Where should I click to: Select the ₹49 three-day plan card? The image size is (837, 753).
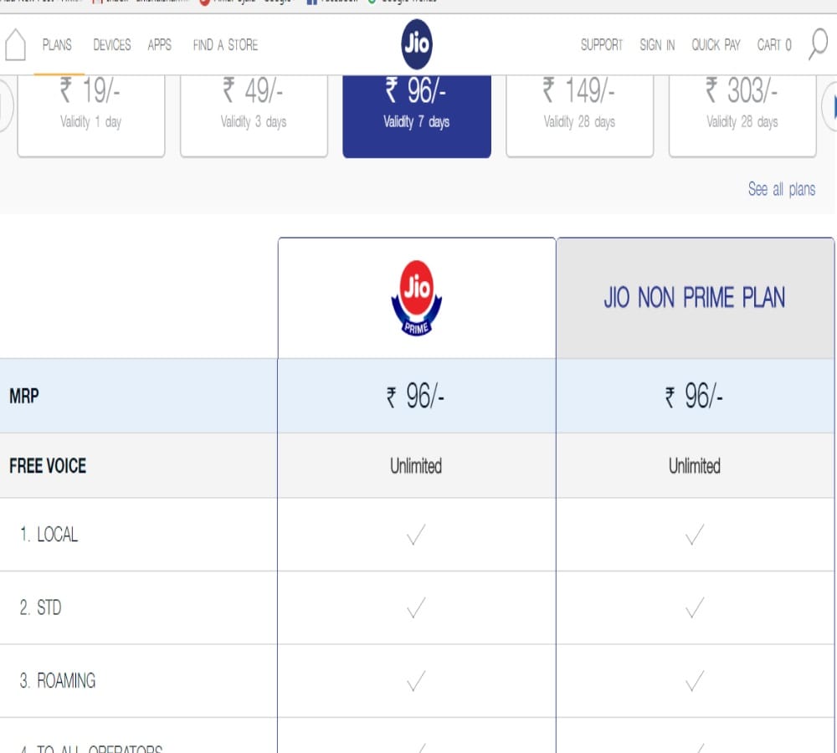(254, 115)
